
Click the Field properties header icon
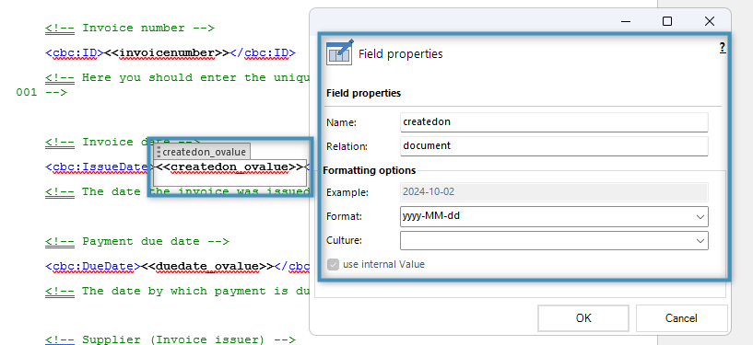pos(339,52)
